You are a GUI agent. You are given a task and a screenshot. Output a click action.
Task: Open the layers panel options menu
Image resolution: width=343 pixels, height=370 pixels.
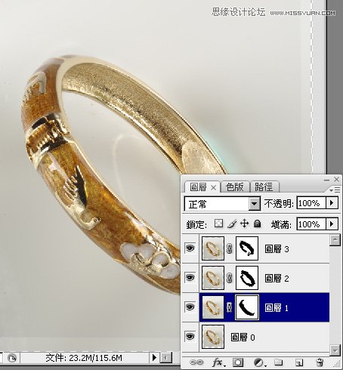pos(335,190)
